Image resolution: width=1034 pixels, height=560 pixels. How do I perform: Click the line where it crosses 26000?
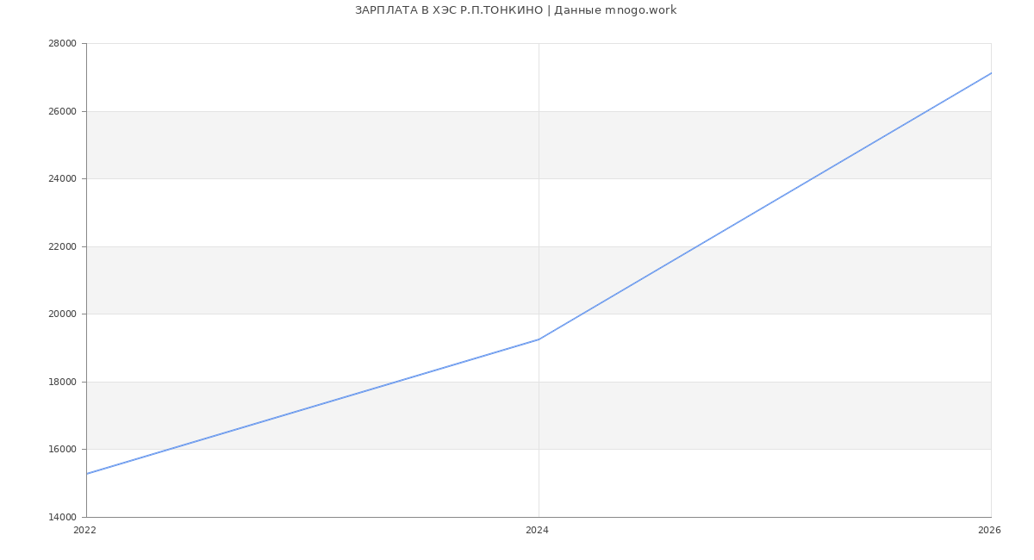click(926, 111)
